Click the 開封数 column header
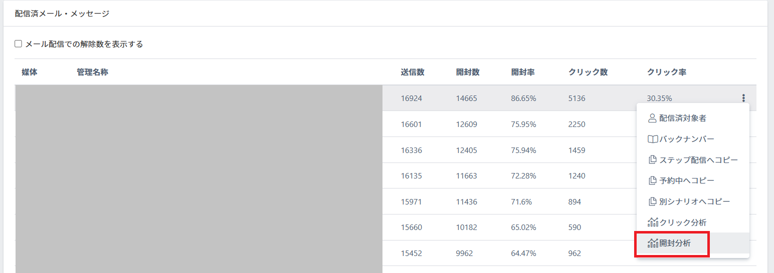Screen dimensions: 774x273 click(x=468, y=72)
